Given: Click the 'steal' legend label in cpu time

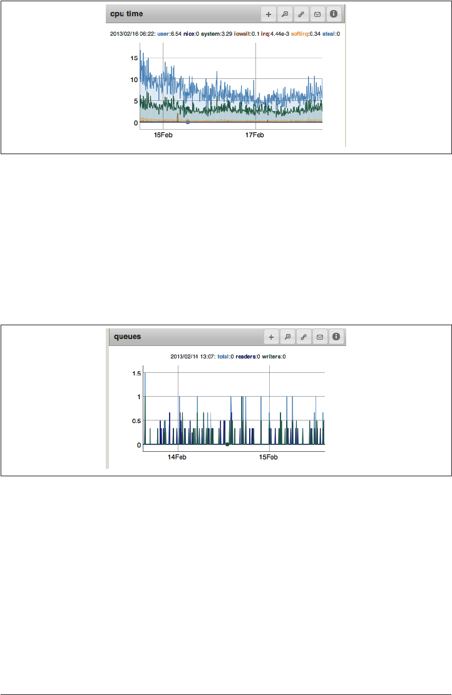Looking at the screenshot, I should [x=329, y=34].
